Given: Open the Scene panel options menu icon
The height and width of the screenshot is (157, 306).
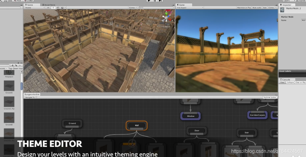Looking at the screenshot, I should tap(173, 5).
